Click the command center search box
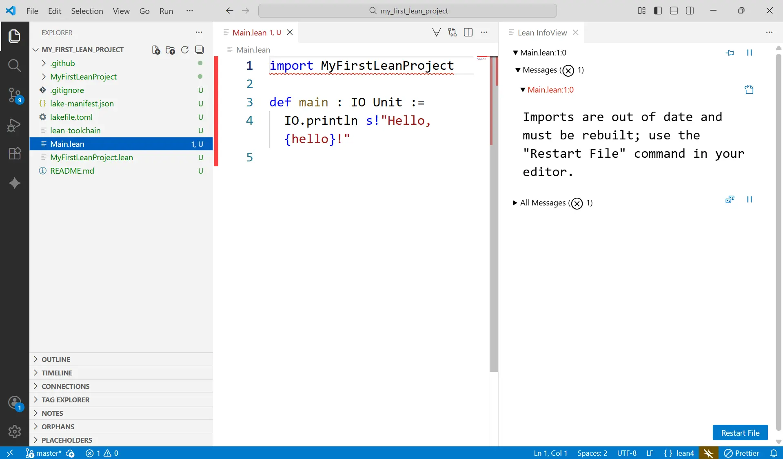 [x=407, y=11]
